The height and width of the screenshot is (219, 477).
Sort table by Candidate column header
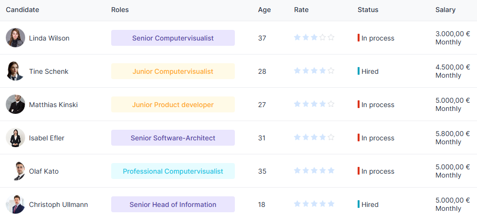point(23,10)
